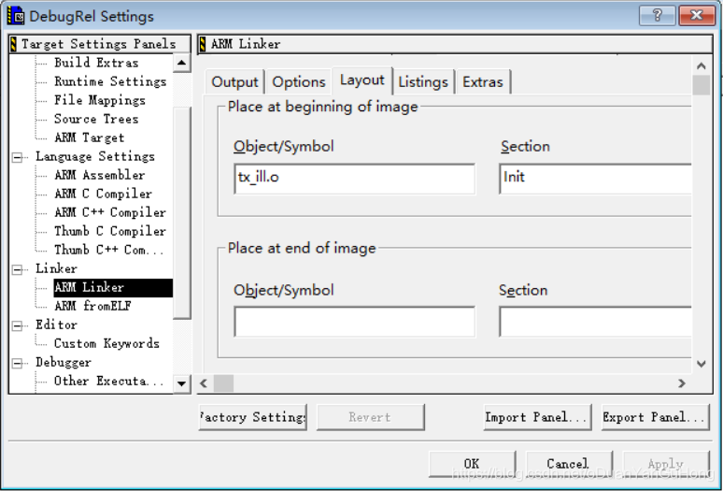Click settings tree scroll down arrow
Viewport: 723px width, 491px height.
(x=181, y=383)
